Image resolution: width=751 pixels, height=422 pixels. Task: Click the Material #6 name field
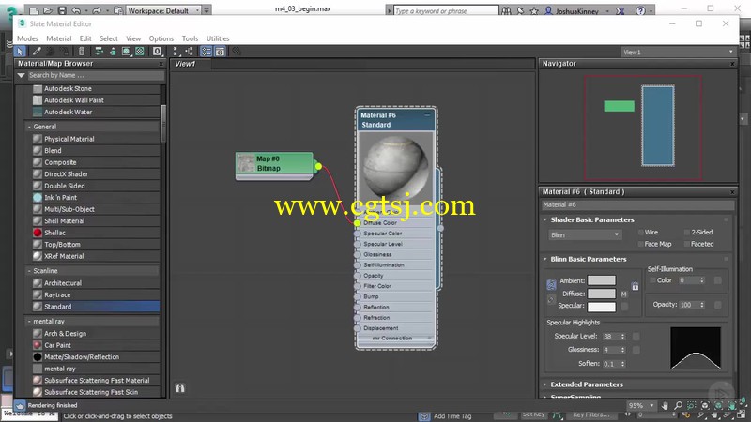click(x=637, y=204)
